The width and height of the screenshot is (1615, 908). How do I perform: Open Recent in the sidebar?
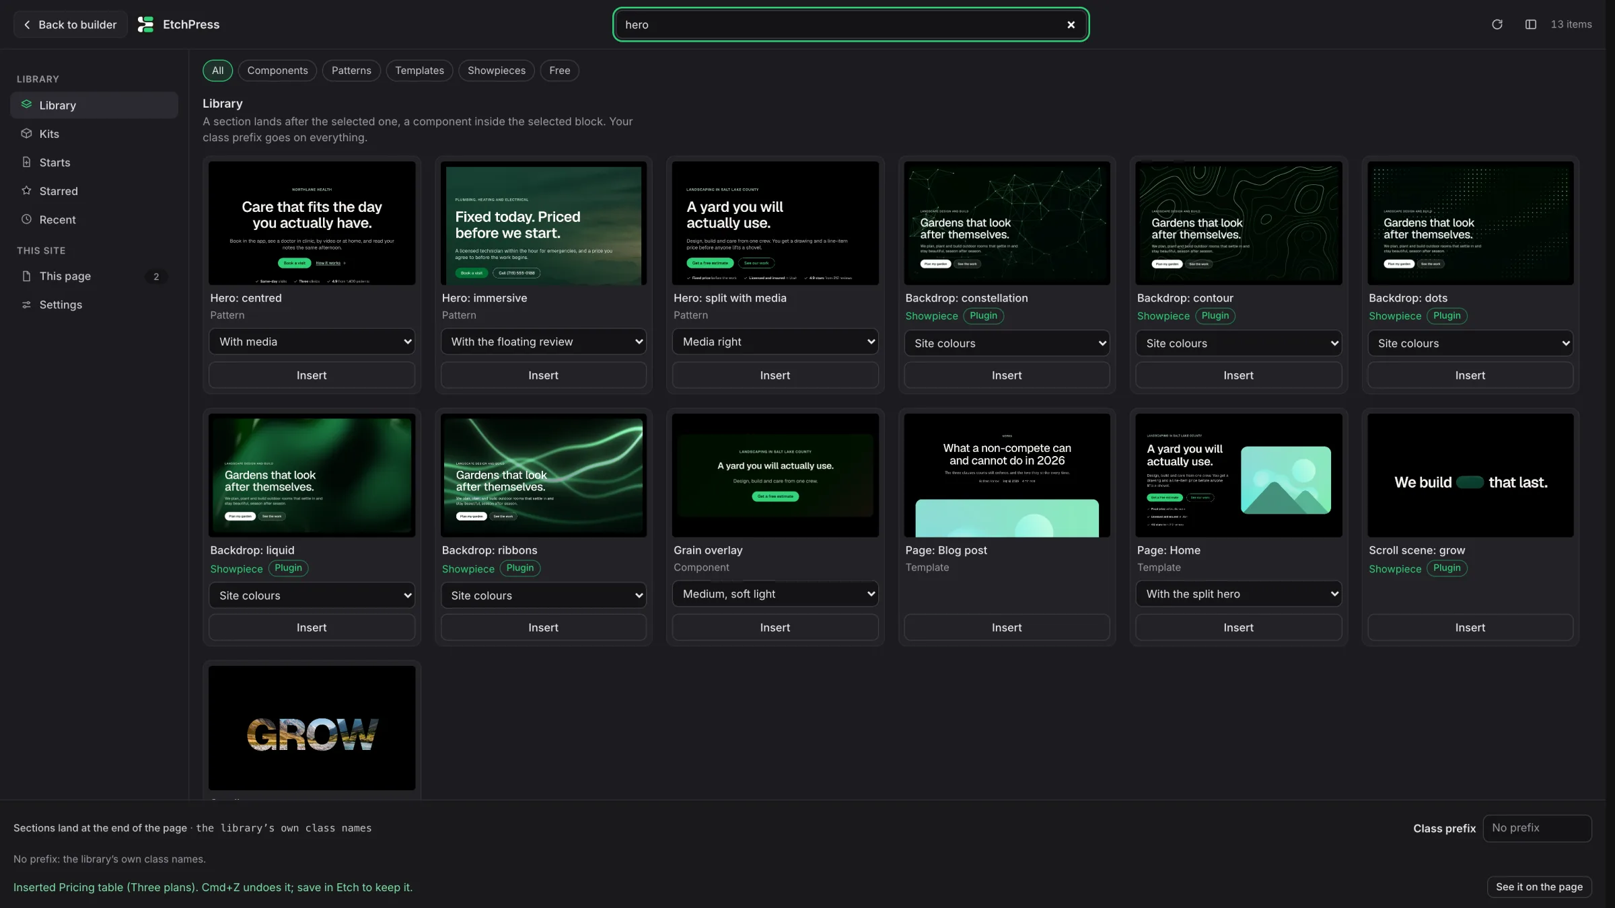[94, 220]
